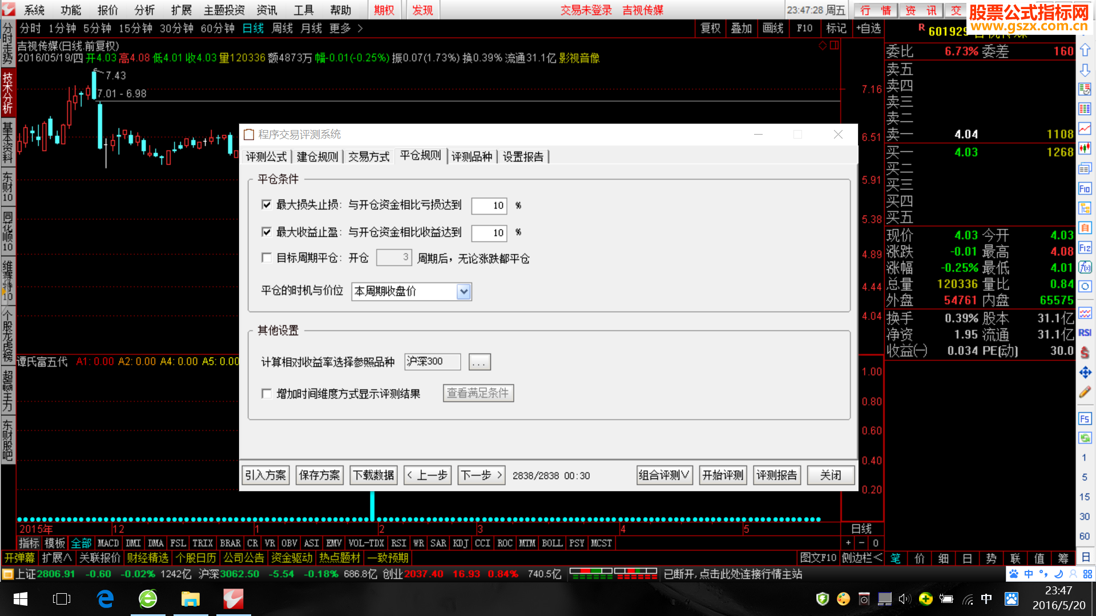Viewport: 1096px width, 616px height.
Task: Click the colored grid table icon in sidebar
Action: (x=1085, y=109)
